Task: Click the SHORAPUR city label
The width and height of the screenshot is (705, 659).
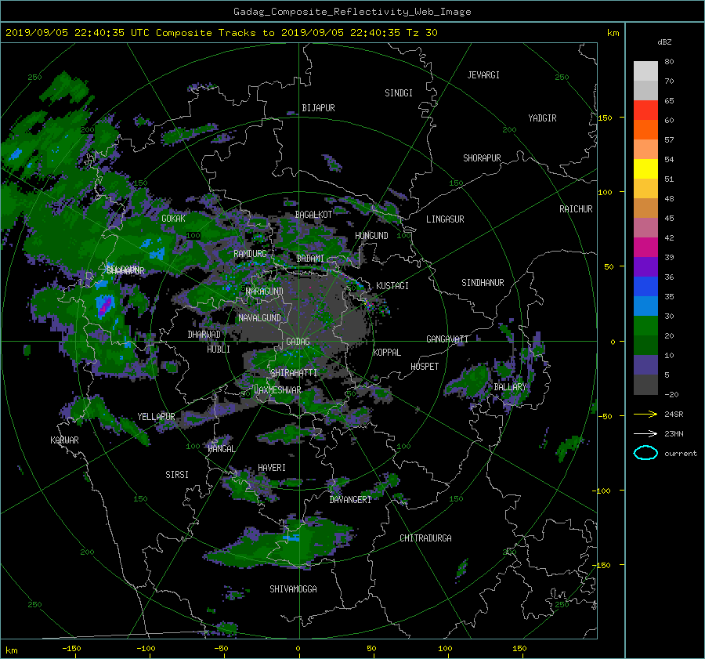Action: click(x=482, y=158)
